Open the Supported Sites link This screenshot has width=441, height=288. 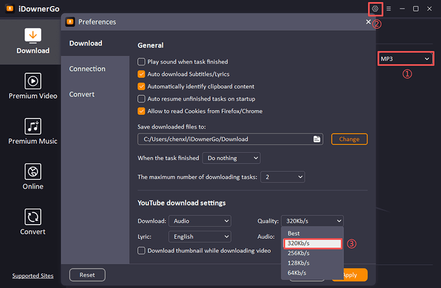33,275
